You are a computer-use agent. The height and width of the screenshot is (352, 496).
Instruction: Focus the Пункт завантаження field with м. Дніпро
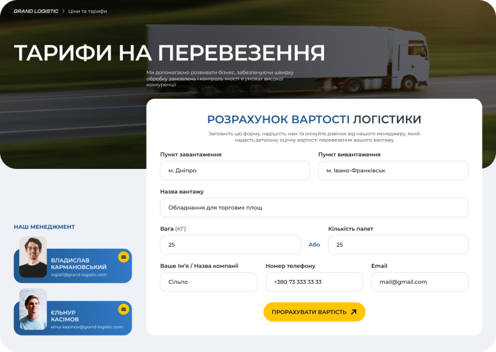click(x=235, y=170)
